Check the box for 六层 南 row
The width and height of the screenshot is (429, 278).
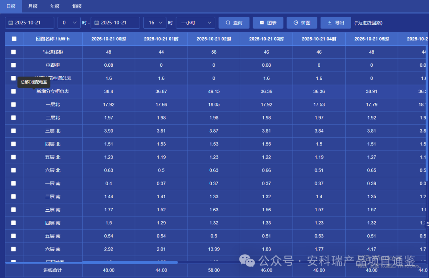tap(14, 249)
